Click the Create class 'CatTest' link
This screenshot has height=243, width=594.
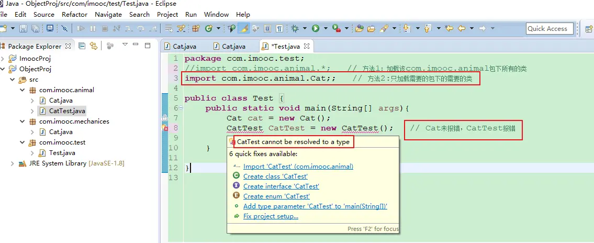pyautogui.click(x=275, y=176)
